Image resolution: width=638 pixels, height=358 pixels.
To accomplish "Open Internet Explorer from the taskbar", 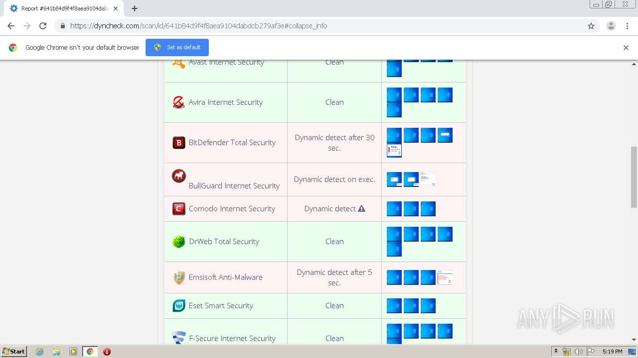I will [39, 352].
